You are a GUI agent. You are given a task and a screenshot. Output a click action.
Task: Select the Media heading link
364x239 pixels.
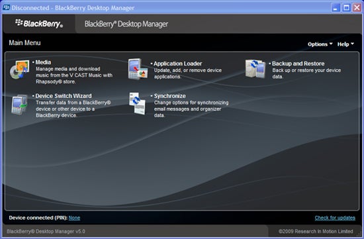click(43, 62)
